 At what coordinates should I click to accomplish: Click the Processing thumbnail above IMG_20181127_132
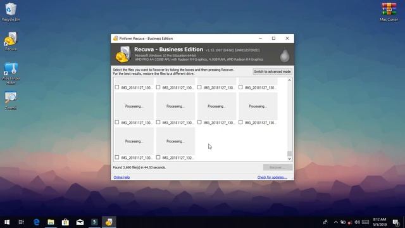[x=175, y=141]
